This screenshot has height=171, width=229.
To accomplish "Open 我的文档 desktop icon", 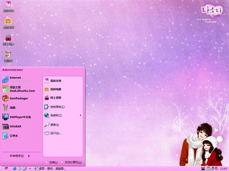I will [x=8, y=6].
